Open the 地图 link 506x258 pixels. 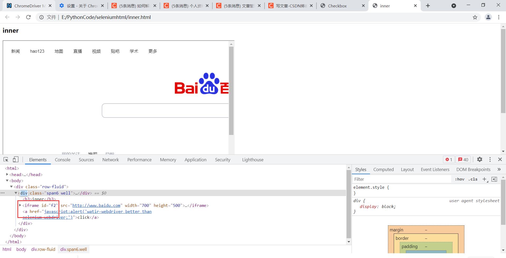coord(59,51)
